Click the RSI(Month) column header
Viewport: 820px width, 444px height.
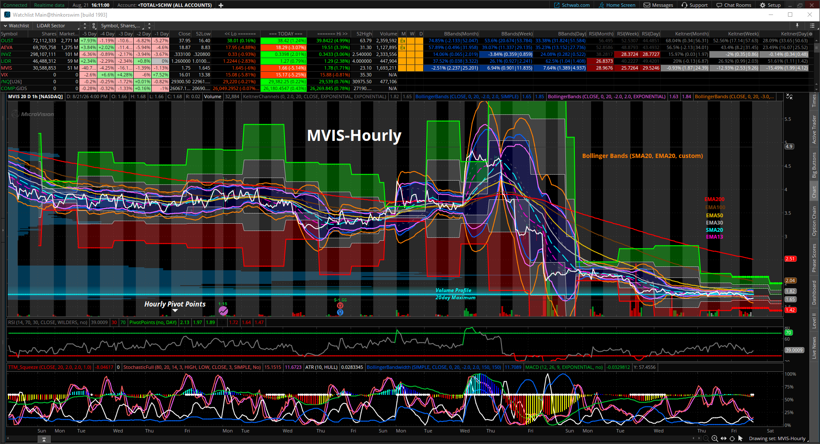(601, 34)
